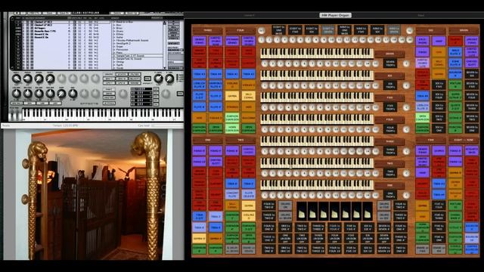Screen dimensions: 484x272
Task: Click the C cancel piston for manual FIVE
Action: pos(406,107)
